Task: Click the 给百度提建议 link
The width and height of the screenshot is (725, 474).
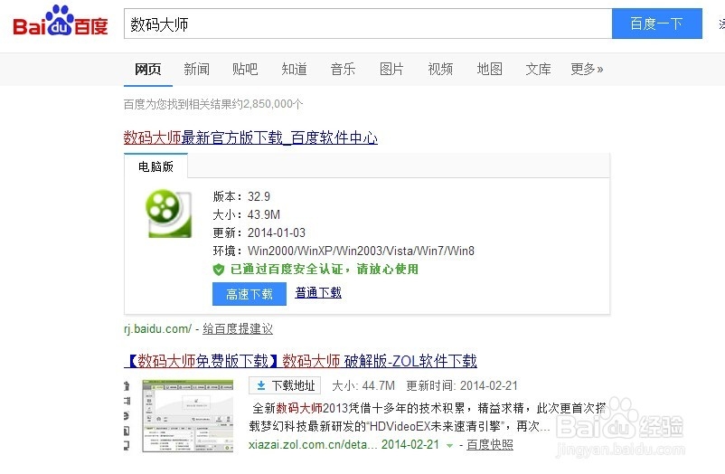Action: [238, 328]
